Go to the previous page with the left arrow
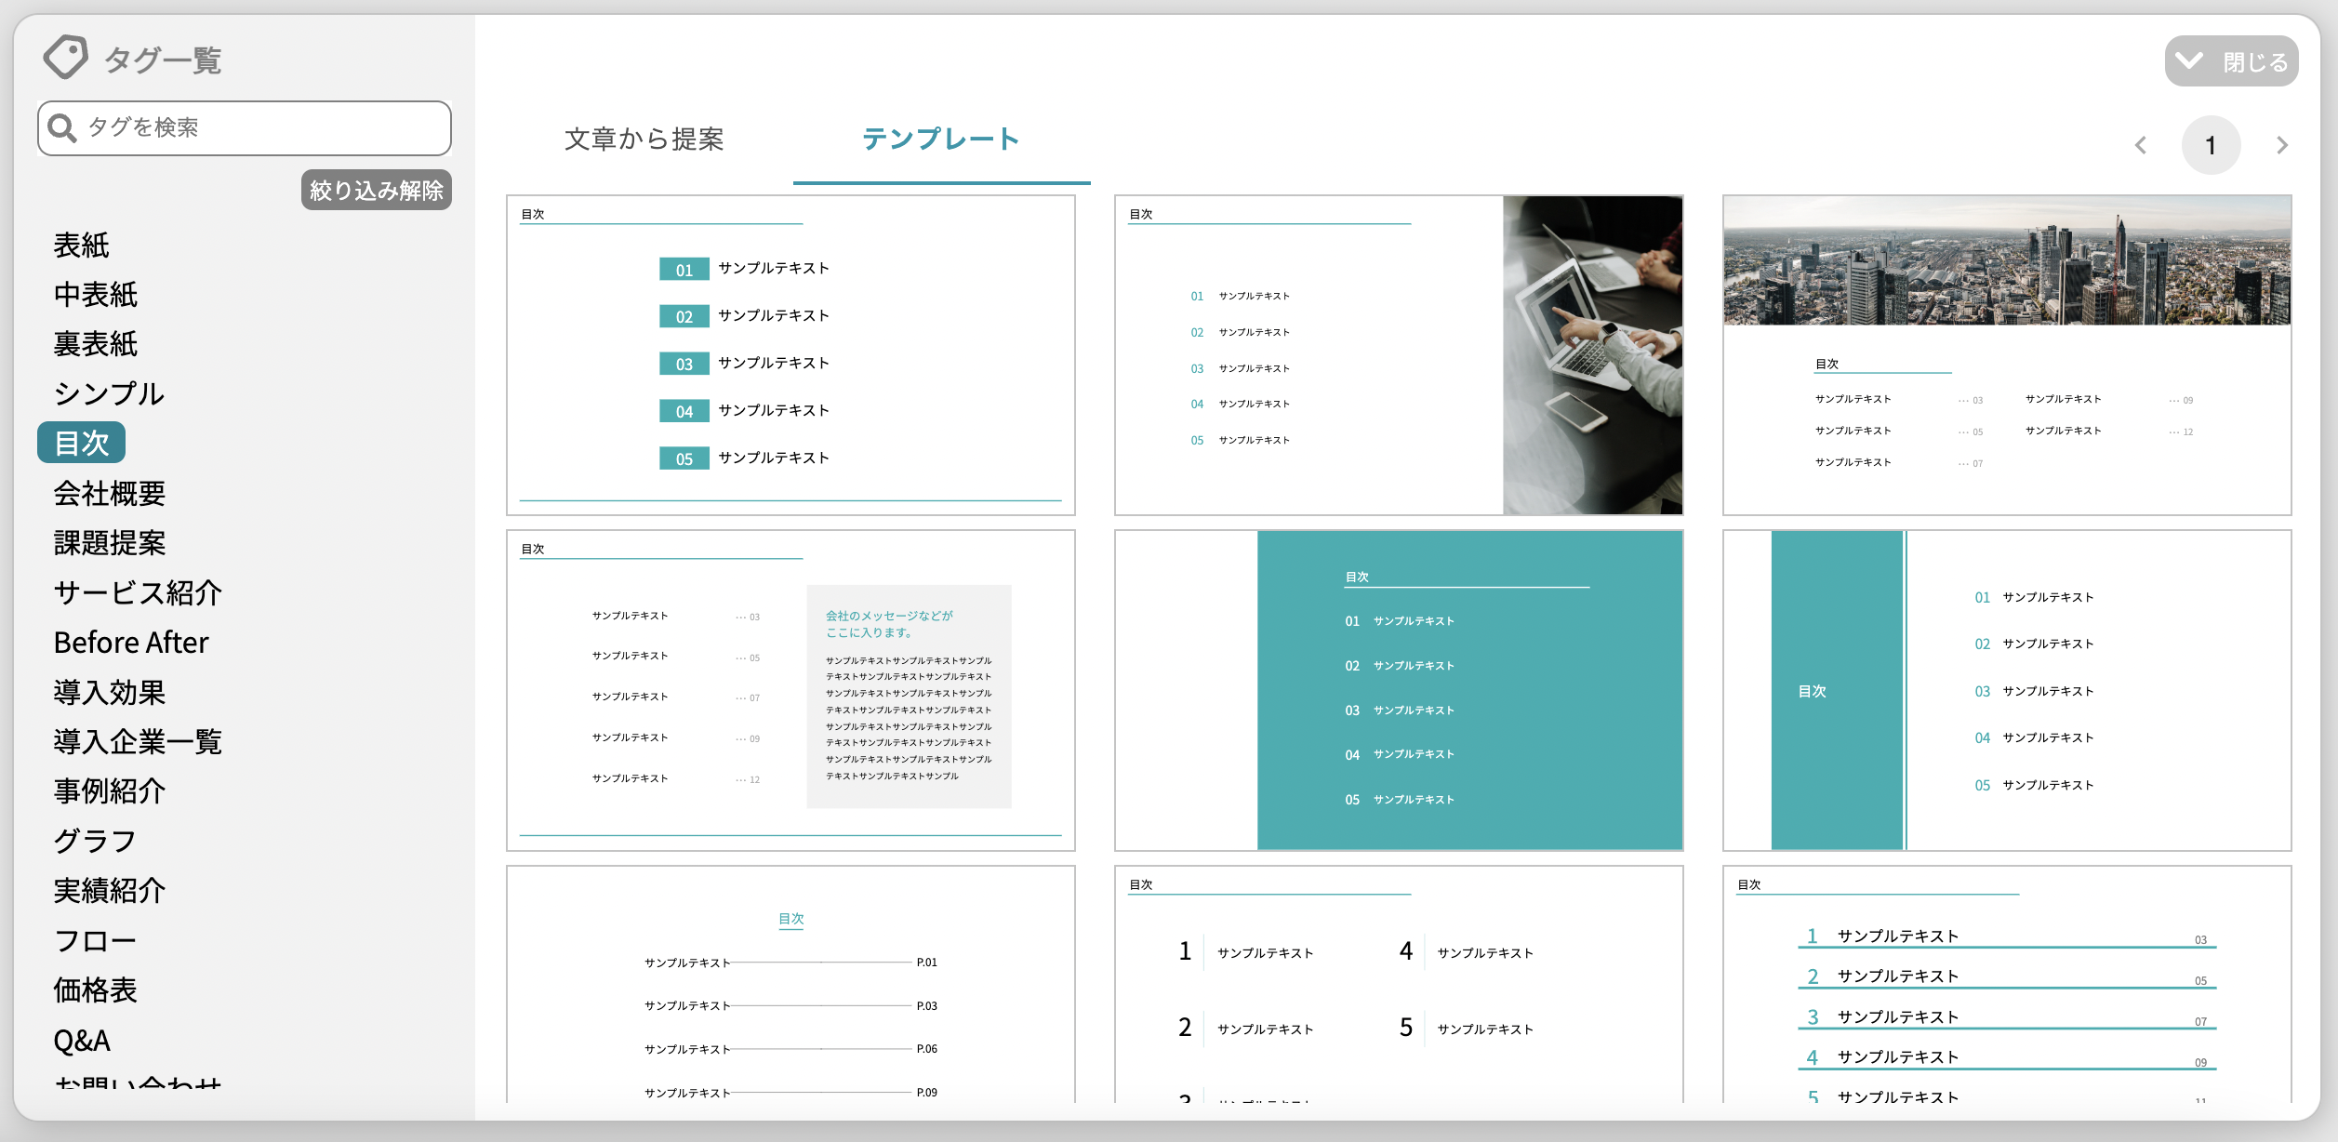 click(x=2141, y=145)
